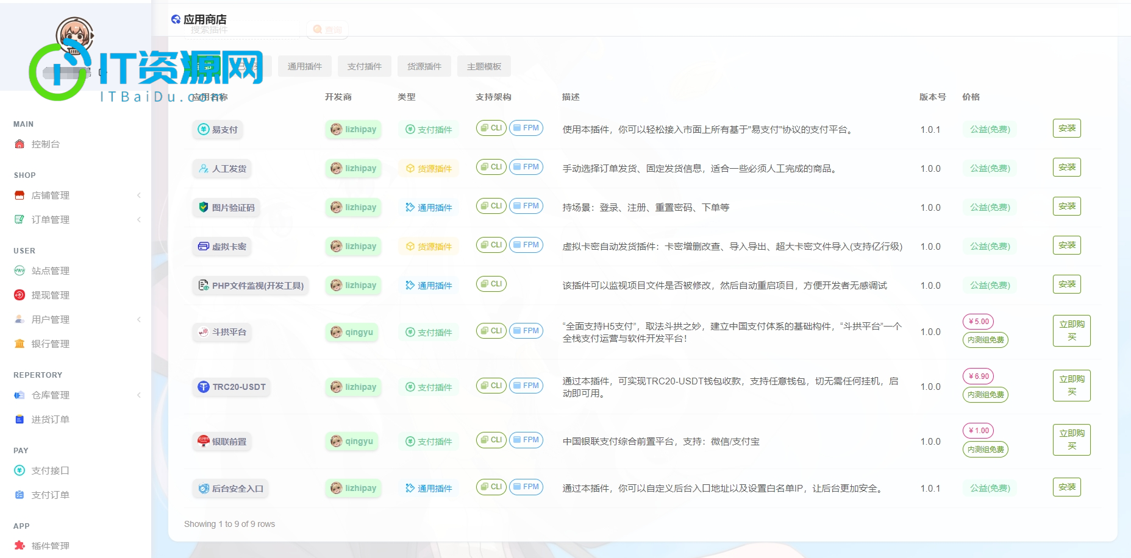
Task: Click the 支持架构 column header
Action: (x=493, y=97)
